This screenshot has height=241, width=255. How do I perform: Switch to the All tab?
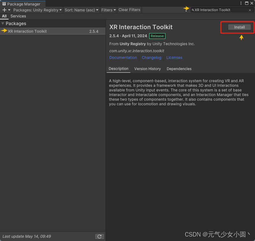4,16
